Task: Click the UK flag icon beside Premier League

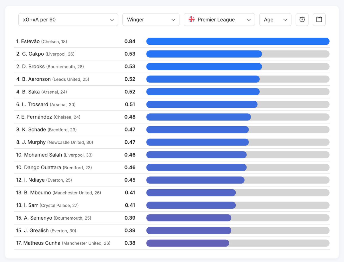Action: point(192,19)
